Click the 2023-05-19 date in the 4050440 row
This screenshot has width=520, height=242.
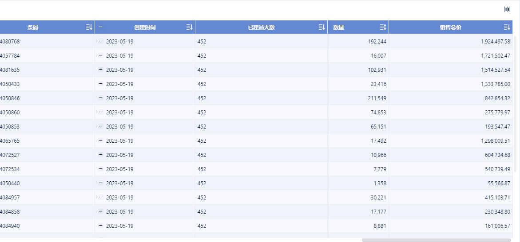point(119,183)
